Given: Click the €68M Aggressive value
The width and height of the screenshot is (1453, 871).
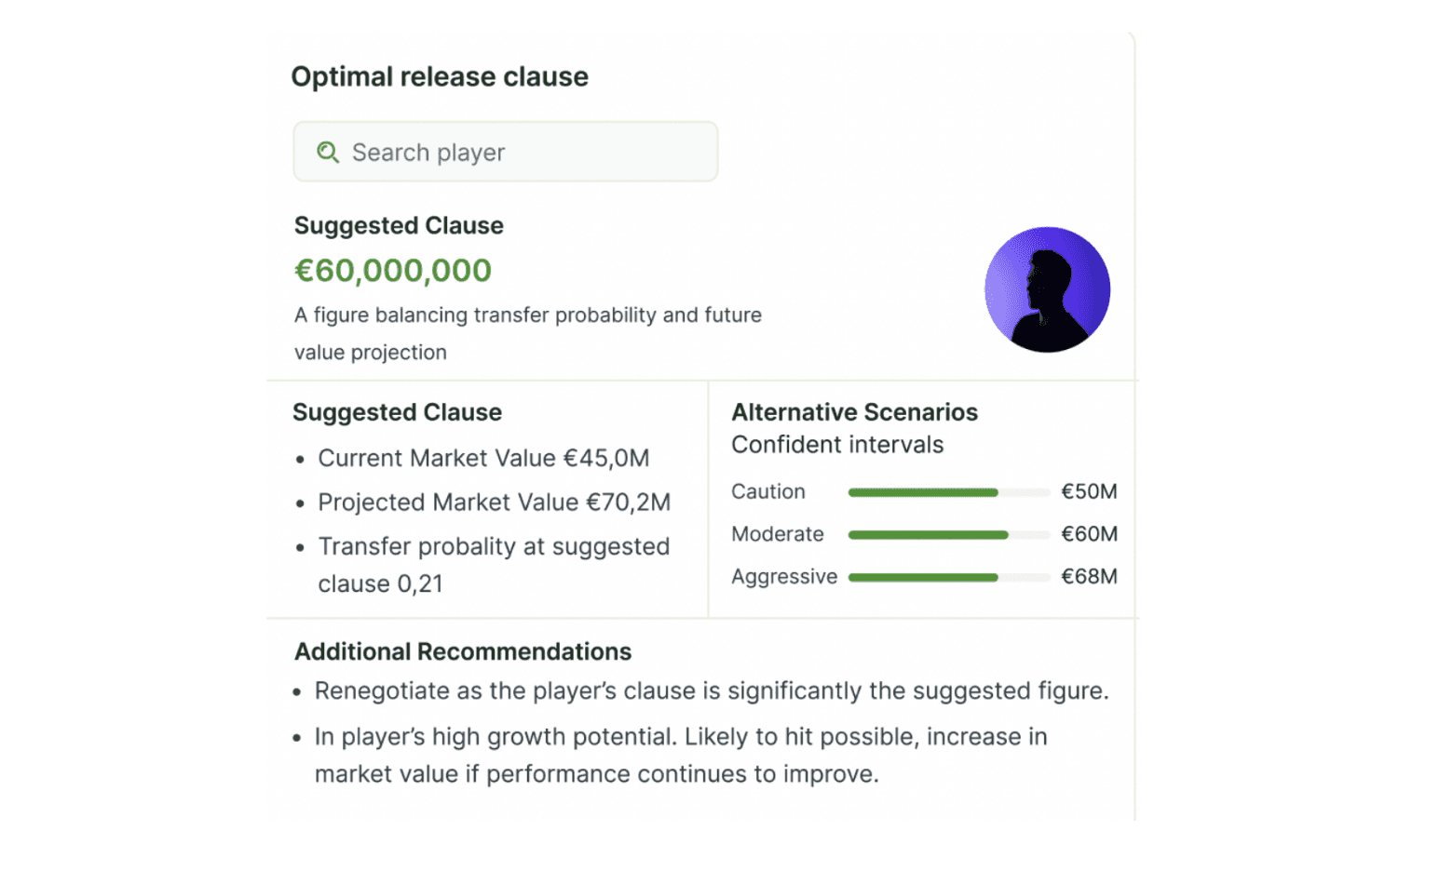Looking at the screenshot, I should click(x=1089, y=577).
